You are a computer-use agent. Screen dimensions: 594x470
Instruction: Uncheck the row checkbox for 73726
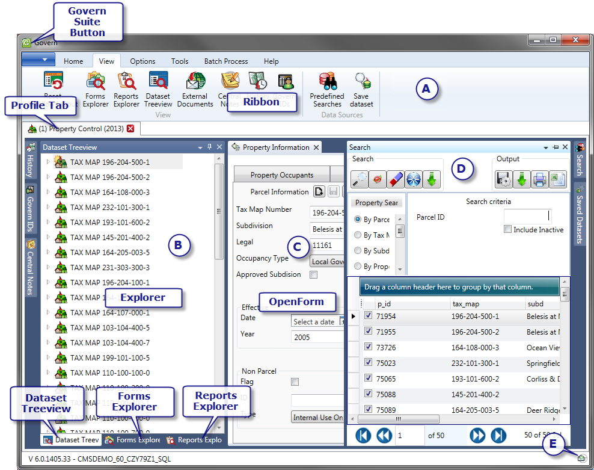coord(369,347)
